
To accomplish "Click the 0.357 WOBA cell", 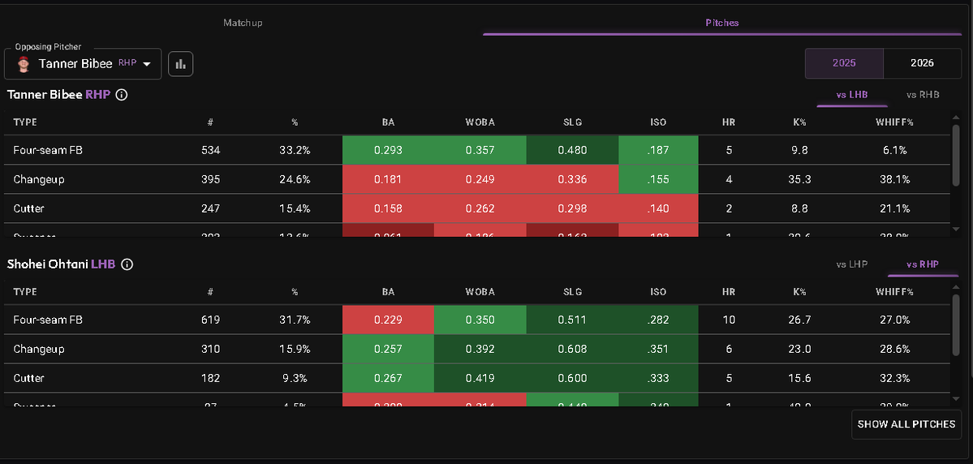I will 480,150.
